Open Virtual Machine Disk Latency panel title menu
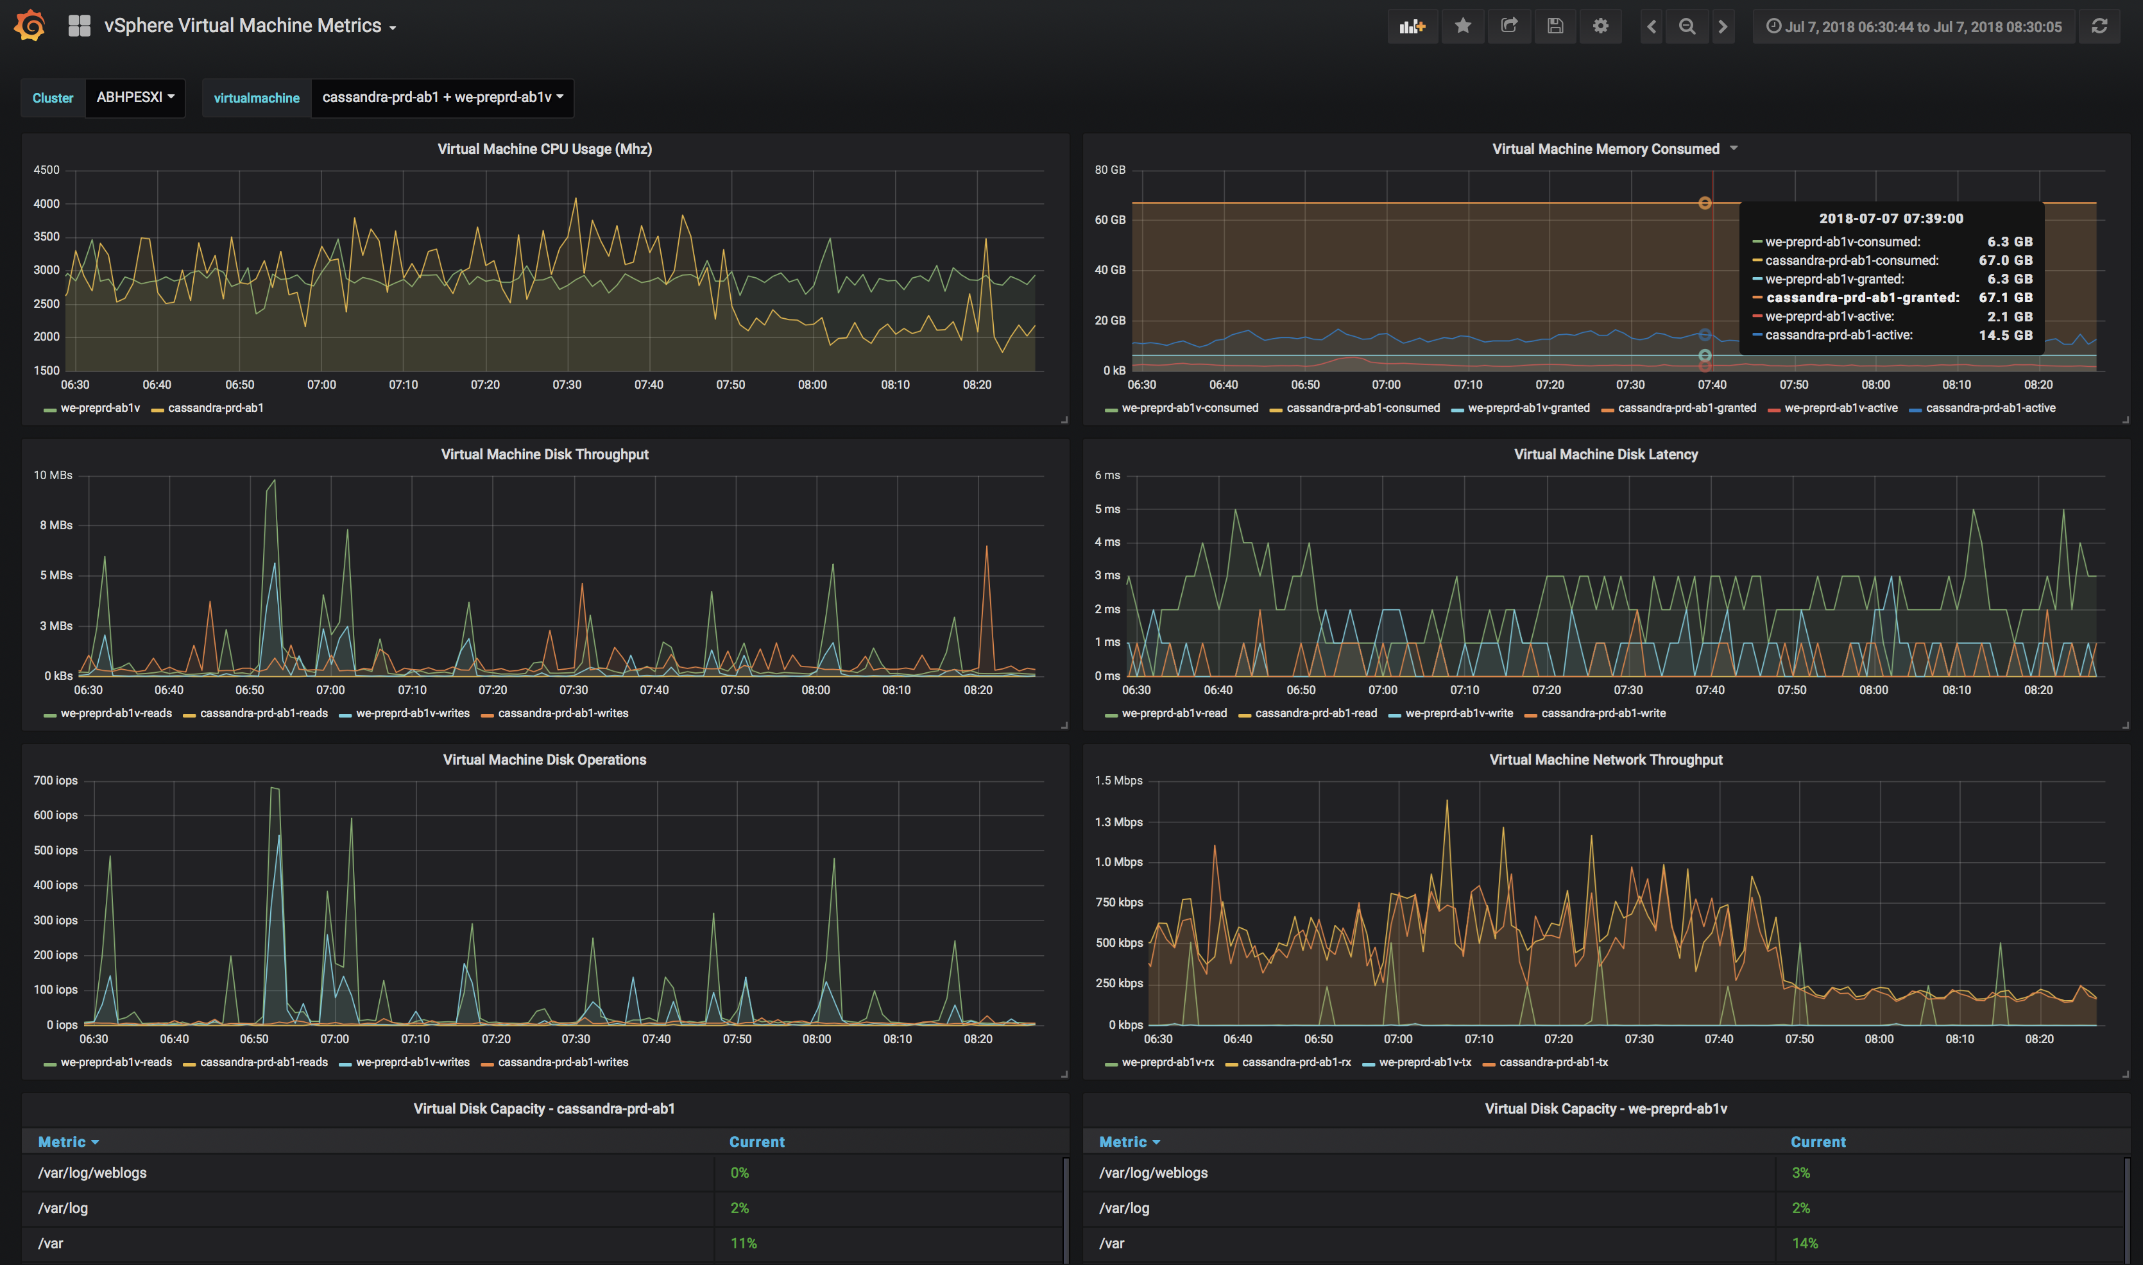2143x1265 pixels. coord(1605,454)
